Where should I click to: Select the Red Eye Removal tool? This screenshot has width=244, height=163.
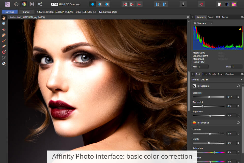tap(4, 30)
